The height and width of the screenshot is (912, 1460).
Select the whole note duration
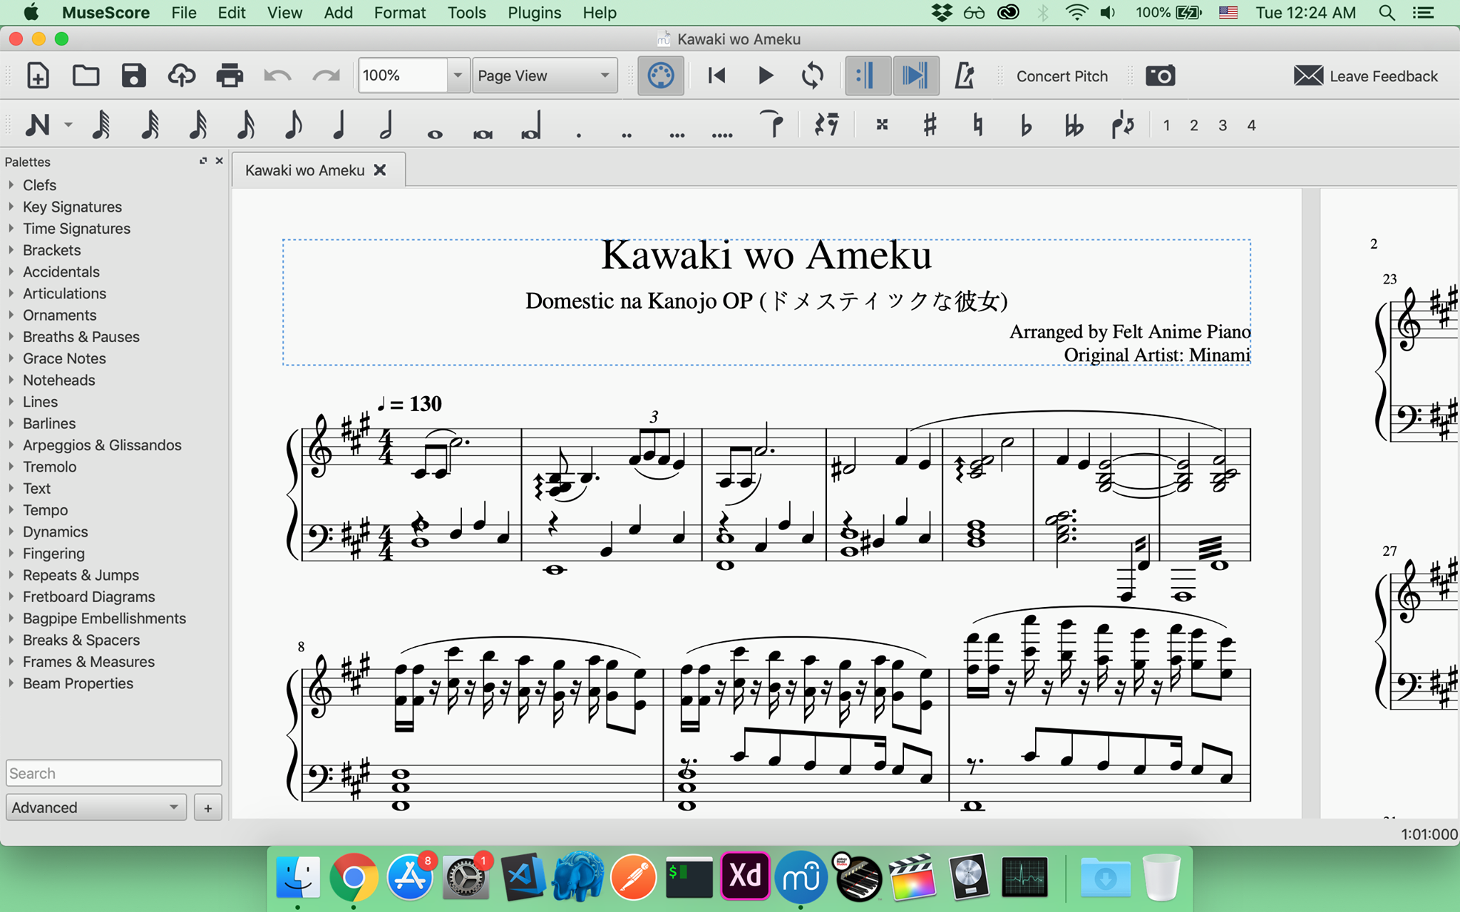(435, 133)
